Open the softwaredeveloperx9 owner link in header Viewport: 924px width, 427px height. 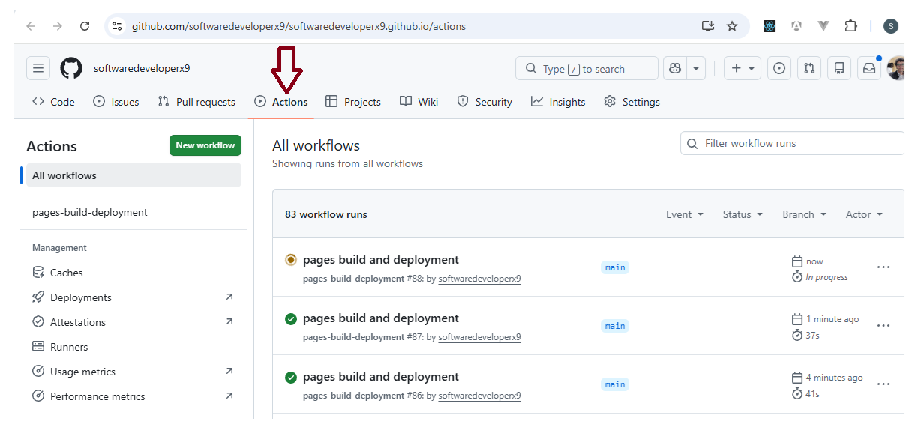coord(142,68)
